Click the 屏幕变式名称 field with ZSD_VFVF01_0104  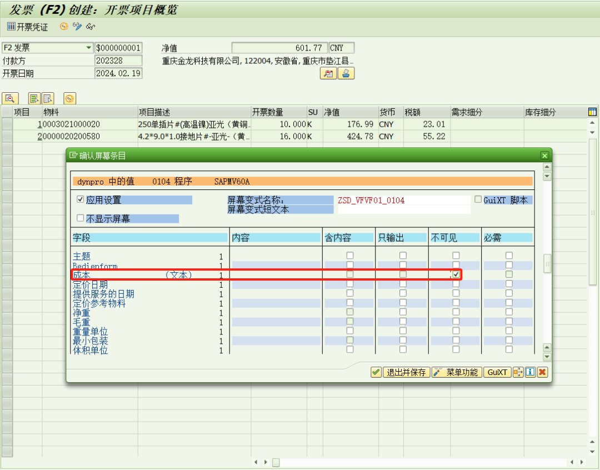[403, 200]
